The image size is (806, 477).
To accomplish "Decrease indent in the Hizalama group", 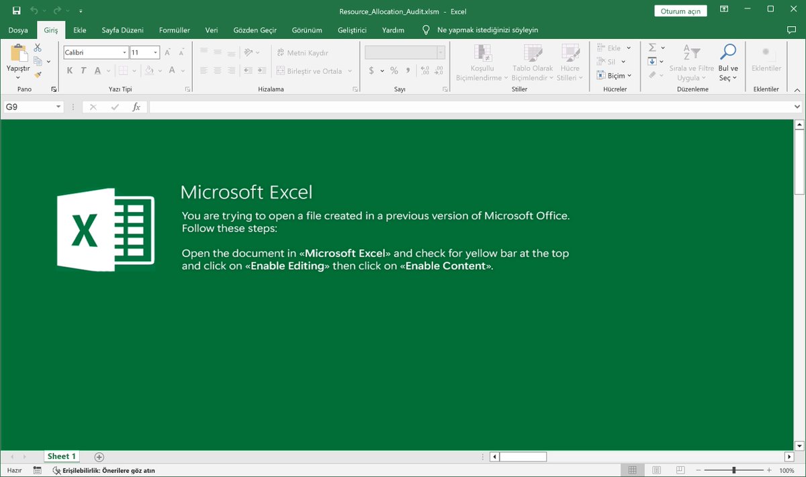I will tap(248, 70).
